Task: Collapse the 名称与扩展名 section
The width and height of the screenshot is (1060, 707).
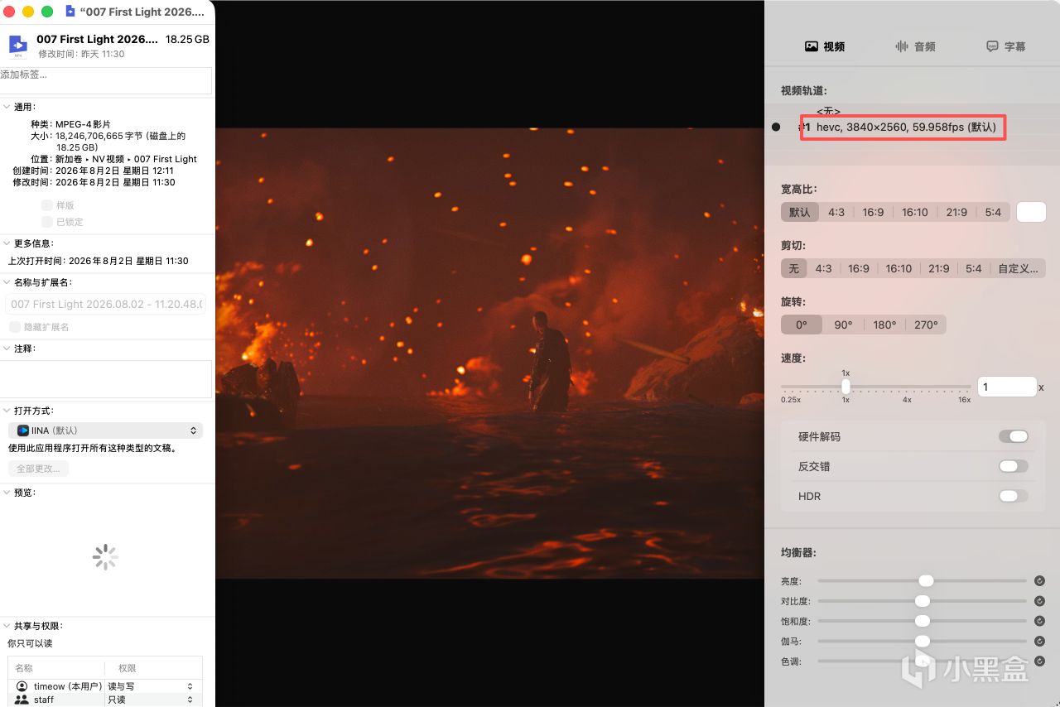Action: 7,282
